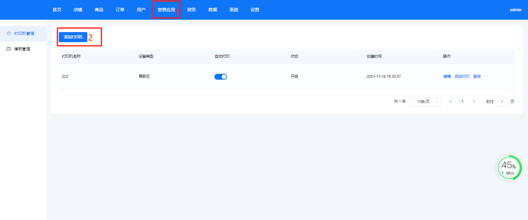Open the 营销应用 top menu
Image resolution: width=528 pixels, height=220 pixels.
click(166, 10)
